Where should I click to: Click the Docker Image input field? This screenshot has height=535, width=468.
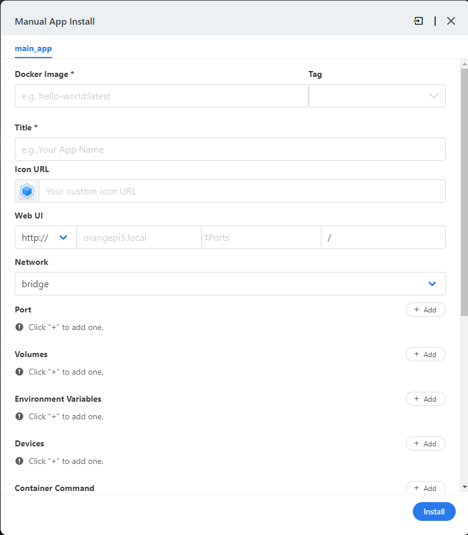161,96
